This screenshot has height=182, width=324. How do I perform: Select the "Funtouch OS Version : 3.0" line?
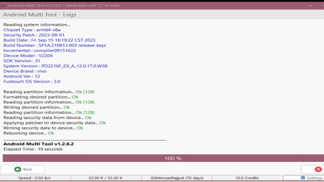[32, 81]
